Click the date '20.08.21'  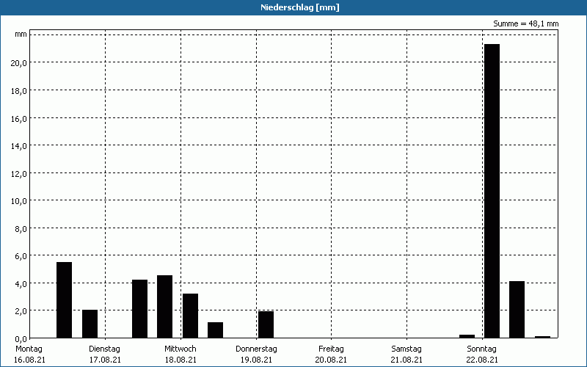pyautogui.click(x=331, y=360)
